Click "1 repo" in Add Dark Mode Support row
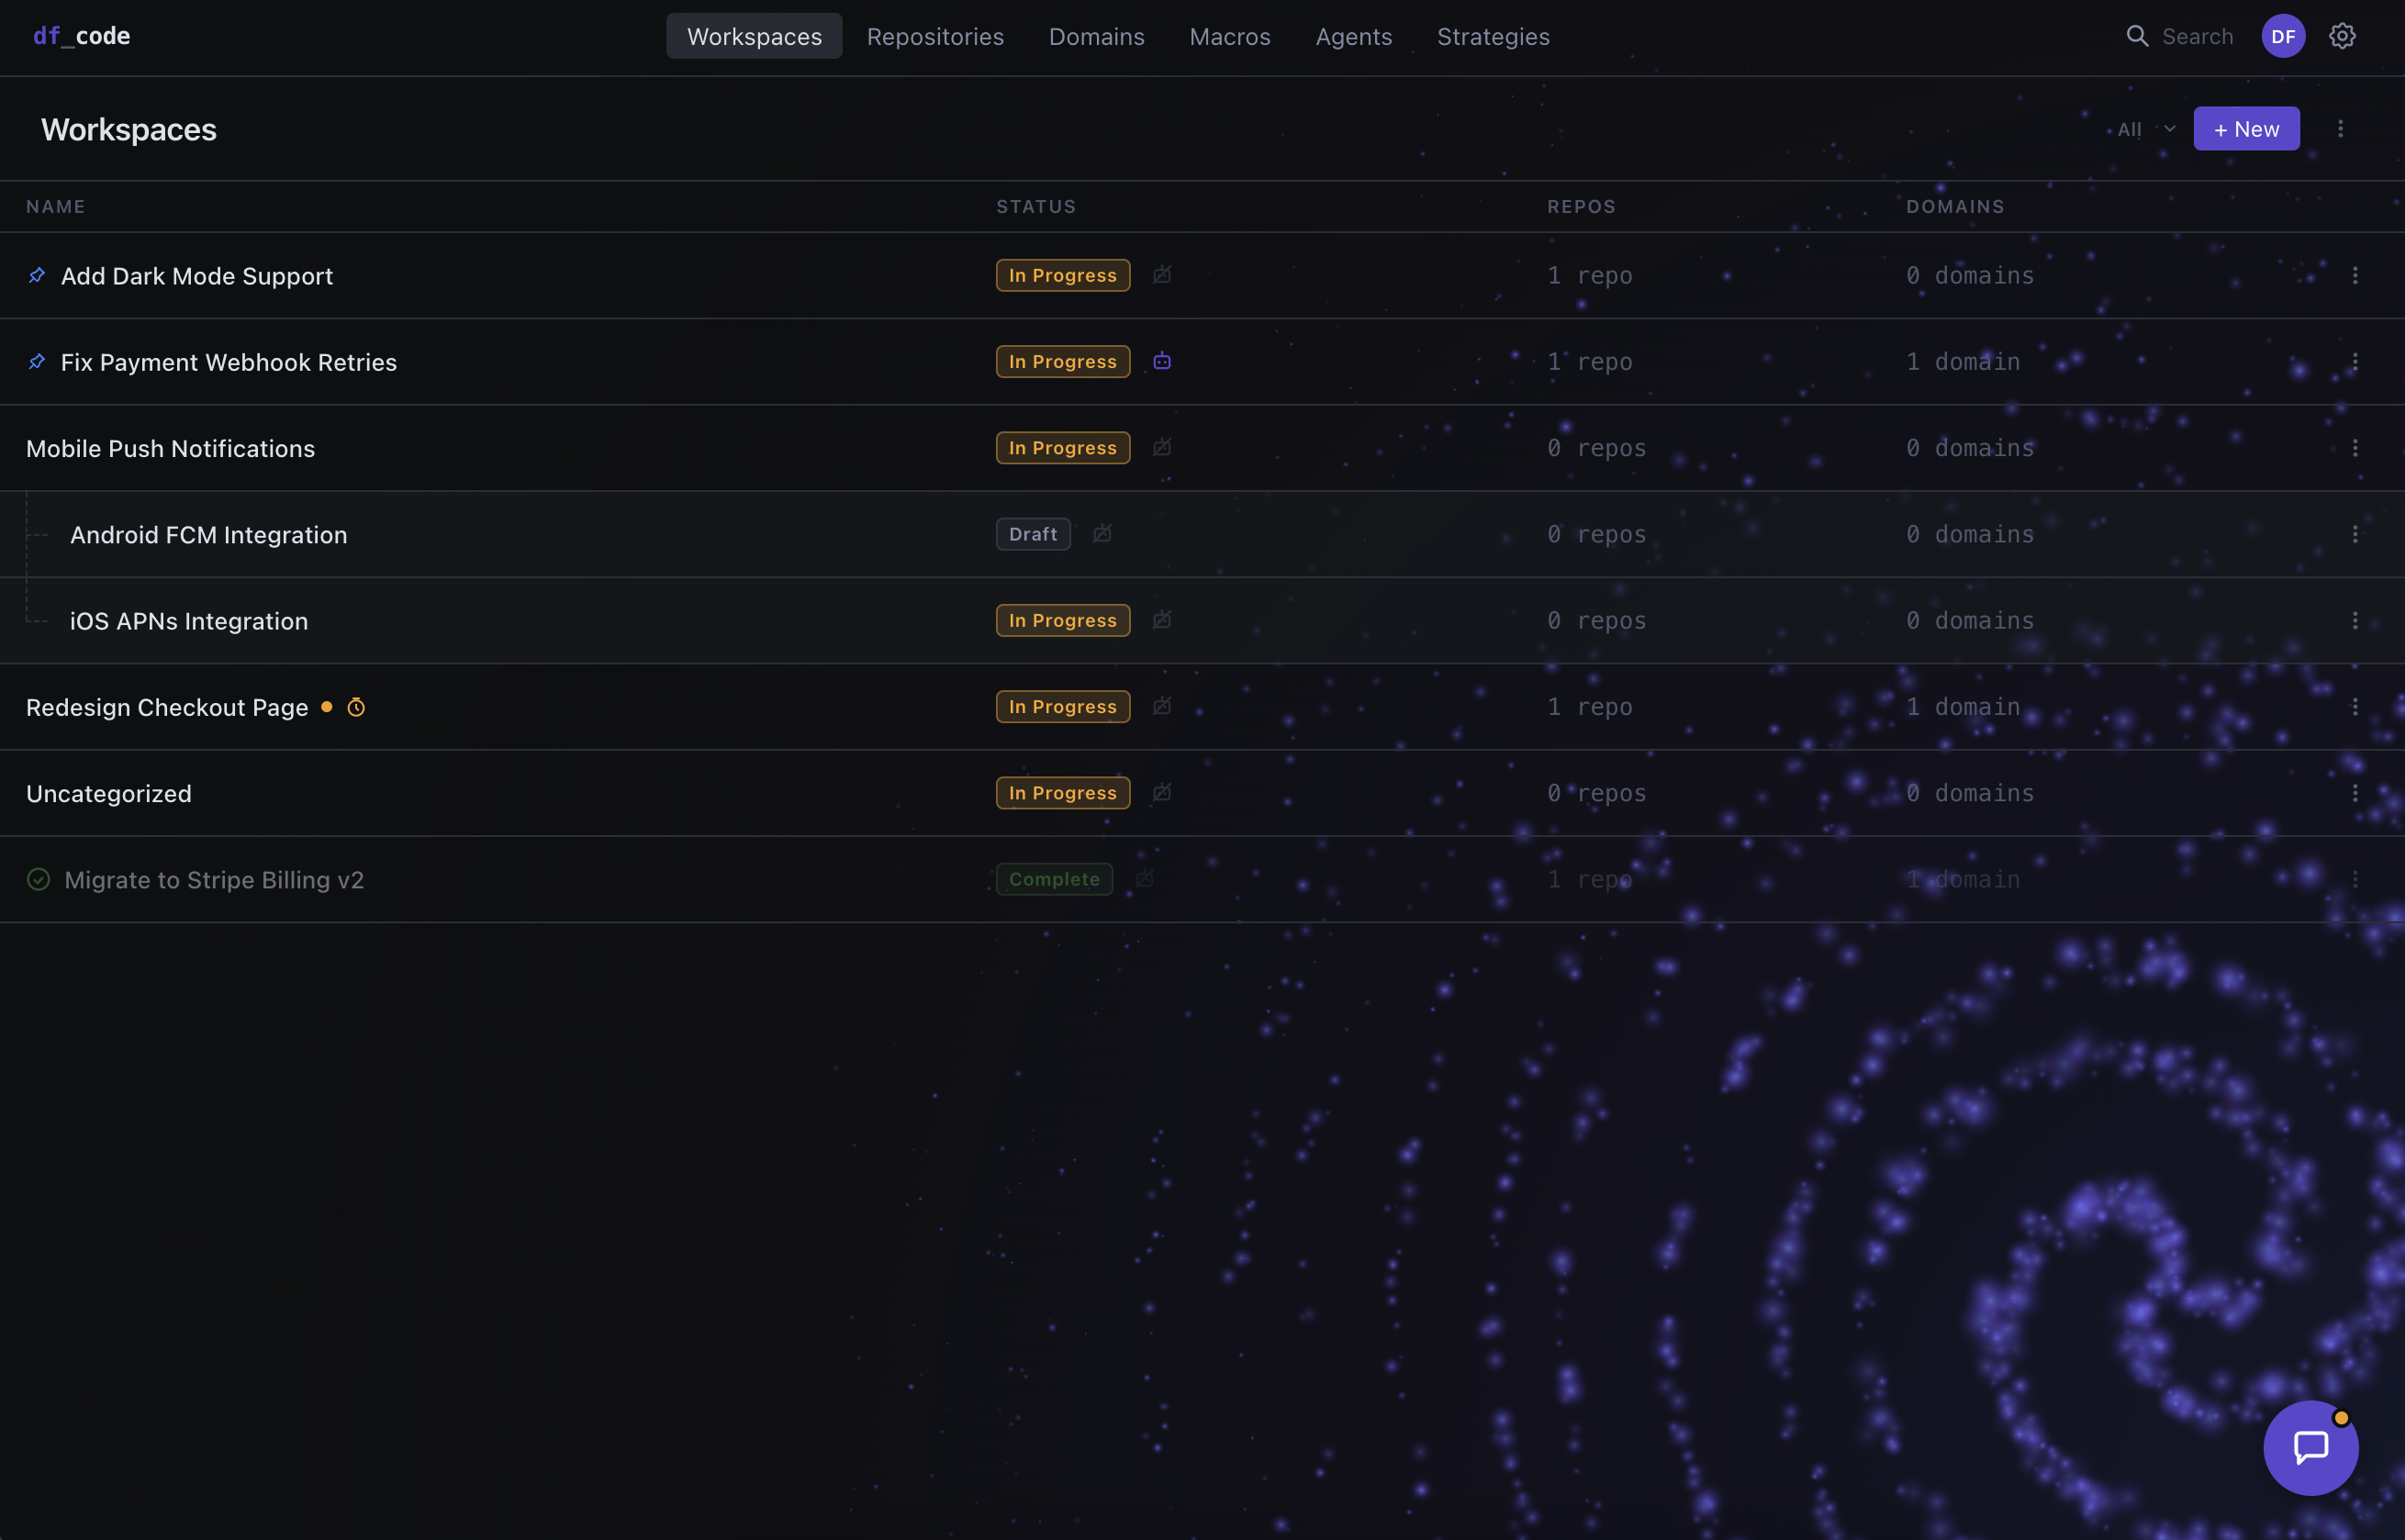 (x=1590, y=275)
